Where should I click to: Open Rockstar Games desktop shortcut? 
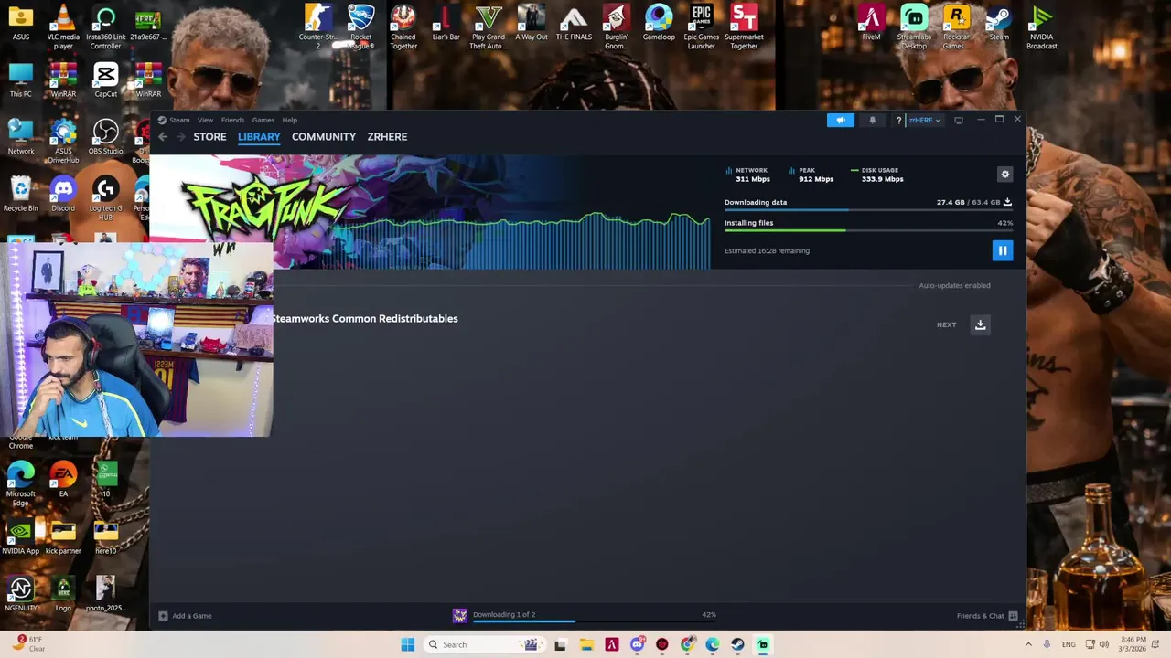(956, 27)
